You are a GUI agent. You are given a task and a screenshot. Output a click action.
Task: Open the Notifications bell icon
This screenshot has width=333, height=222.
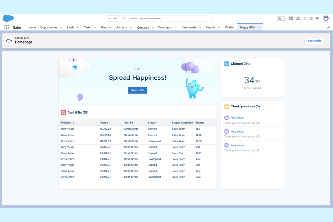[317, 19]
